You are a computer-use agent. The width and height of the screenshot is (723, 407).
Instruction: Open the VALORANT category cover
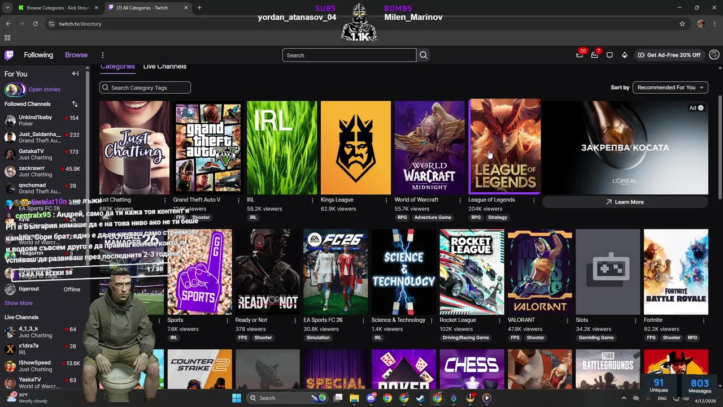click(539, 271)
